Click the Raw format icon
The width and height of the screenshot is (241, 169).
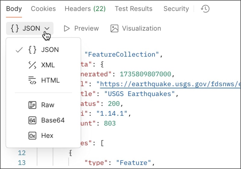32,105
